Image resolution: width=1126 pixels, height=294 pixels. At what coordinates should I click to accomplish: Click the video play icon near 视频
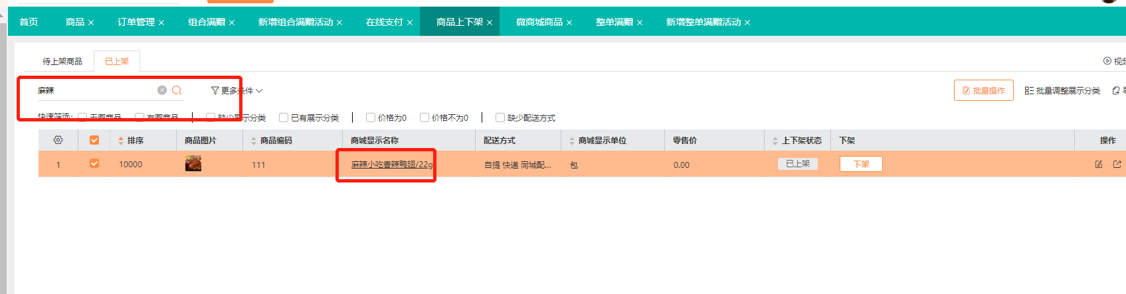[1107, 61]
